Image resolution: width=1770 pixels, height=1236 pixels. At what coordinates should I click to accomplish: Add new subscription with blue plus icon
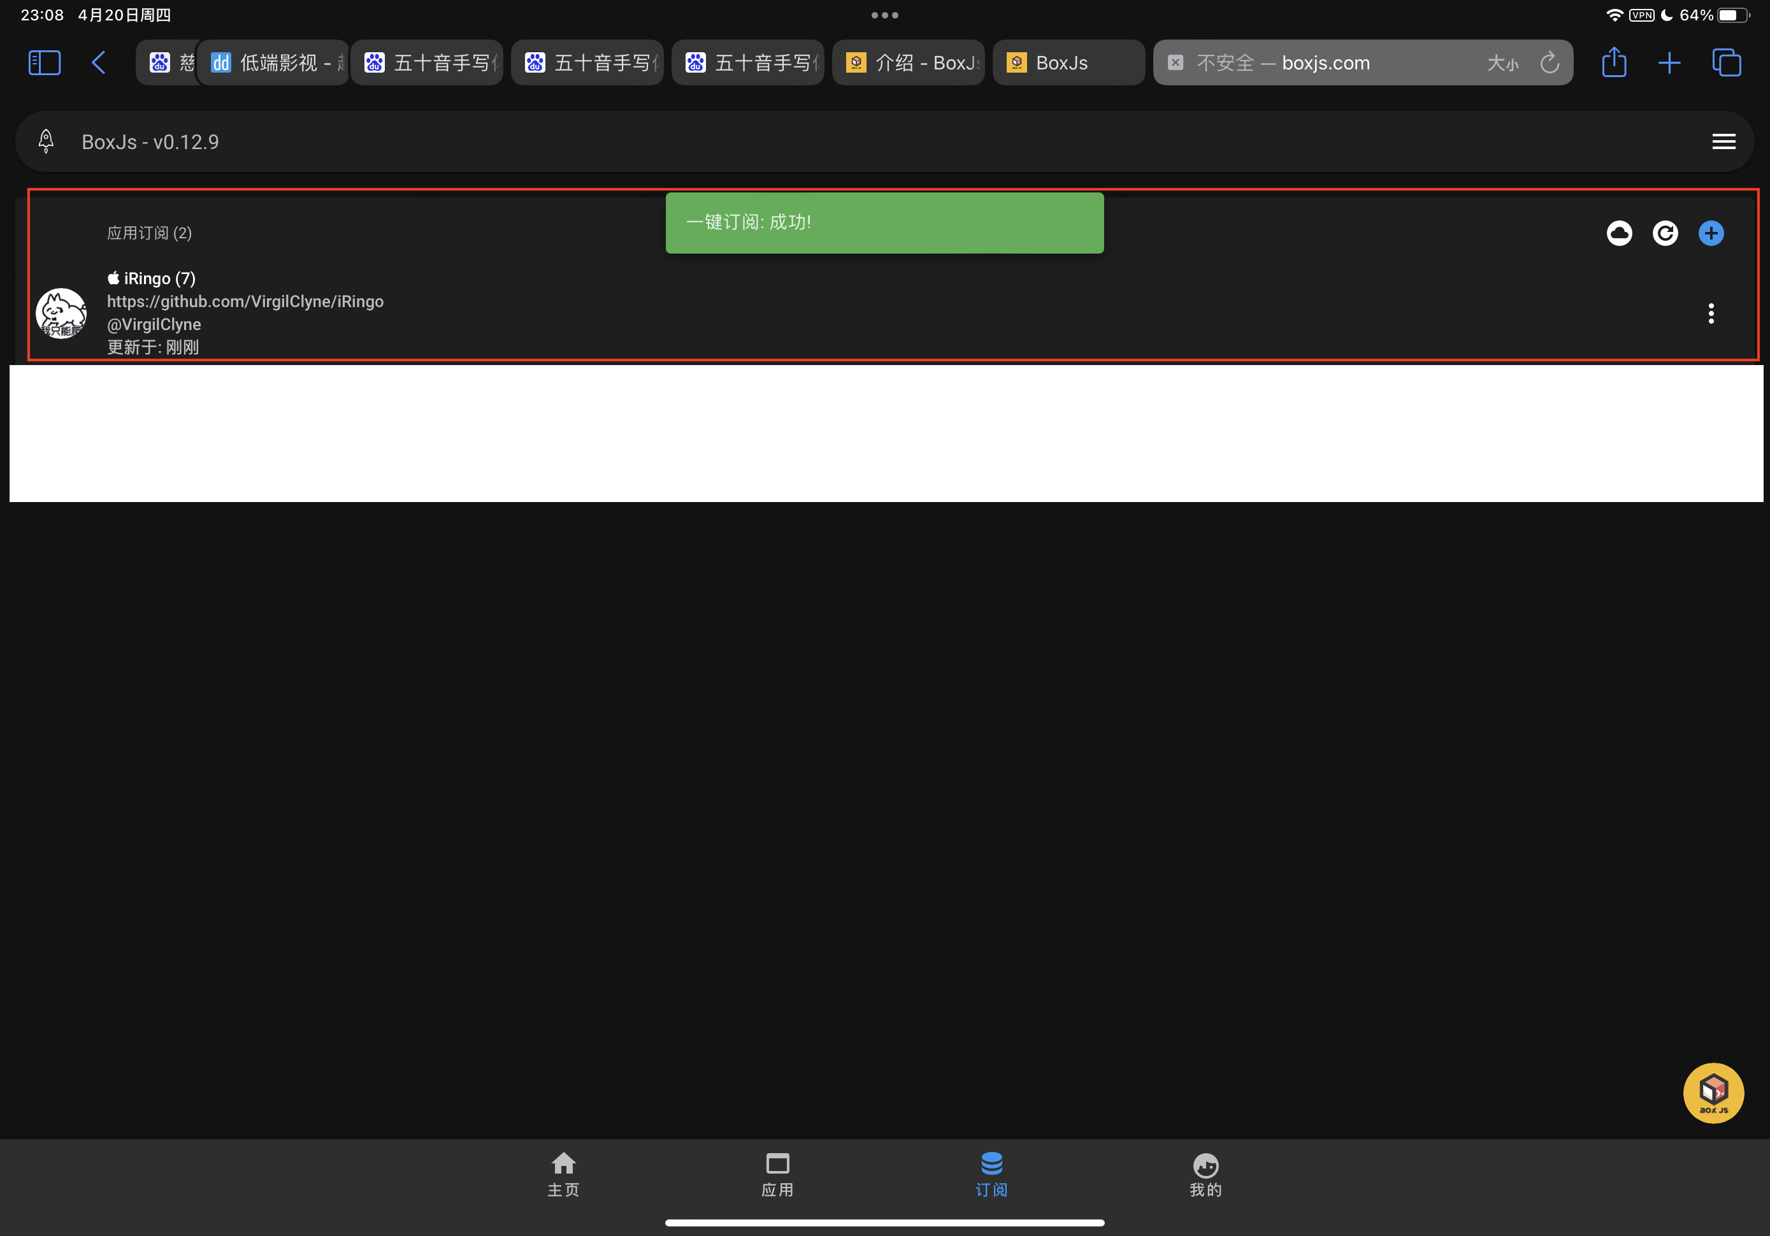pyautogui.click(x=1711, y=233)
